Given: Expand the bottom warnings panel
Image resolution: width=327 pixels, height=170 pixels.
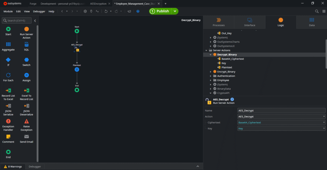Looking at the screenshot, I should pos(198,166).
